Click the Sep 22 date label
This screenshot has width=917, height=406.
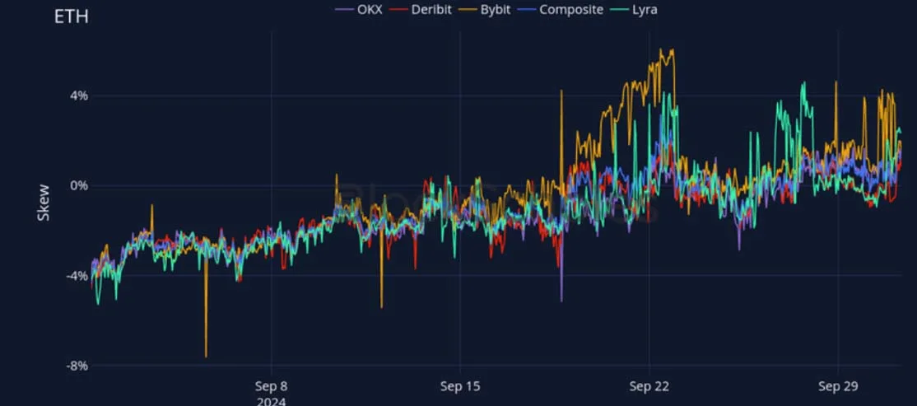(x=649, y=386)
